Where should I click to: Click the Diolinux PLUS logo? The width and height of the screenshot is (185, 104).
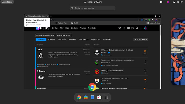click(42, 28)
